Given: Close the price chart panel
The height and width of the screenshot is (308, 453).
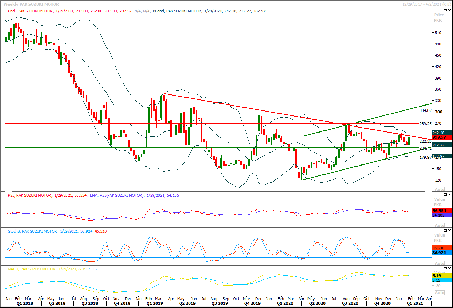Looking at the screenshot, I should (x=449, y=11).
